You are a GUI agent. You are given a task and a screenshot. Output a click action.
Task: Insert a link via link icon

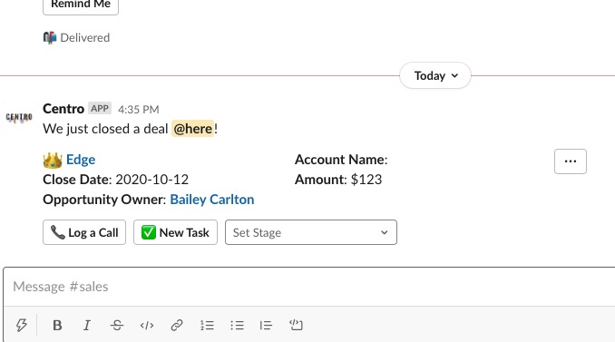click(177, 325)
